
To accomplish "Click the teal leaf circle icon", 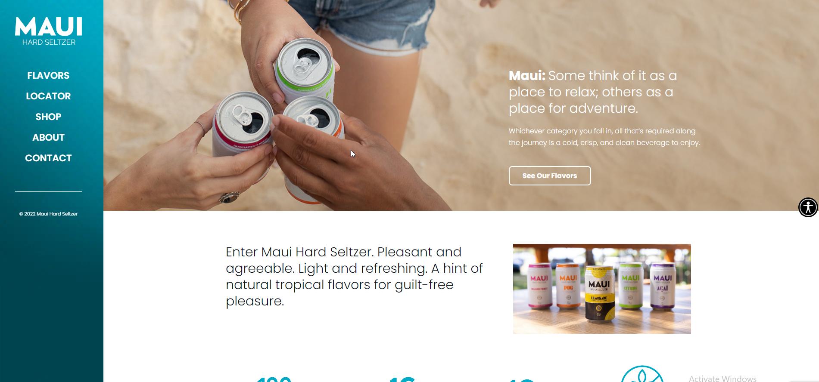I will pyautogui.click(x=642, y=374).
